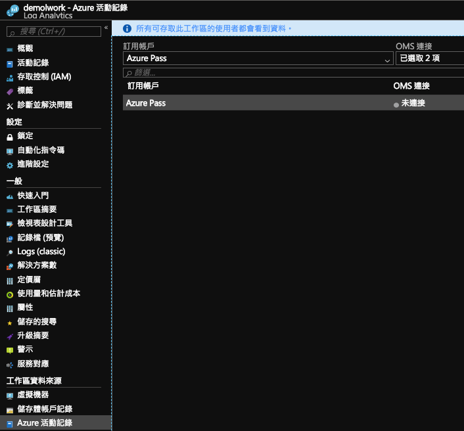Click the Logs (classic) magnifier icon
The width and height of the screenshot is (464, 431).
pyautogui.click(x=10, y=252)
